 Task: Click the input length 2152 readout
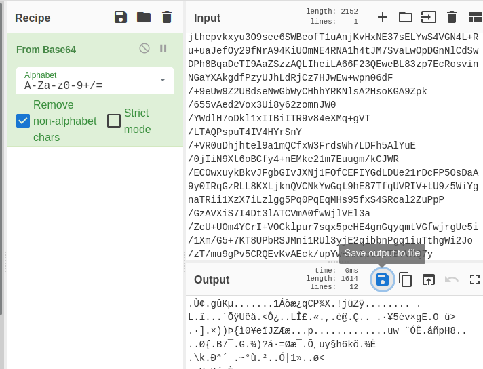332,11
